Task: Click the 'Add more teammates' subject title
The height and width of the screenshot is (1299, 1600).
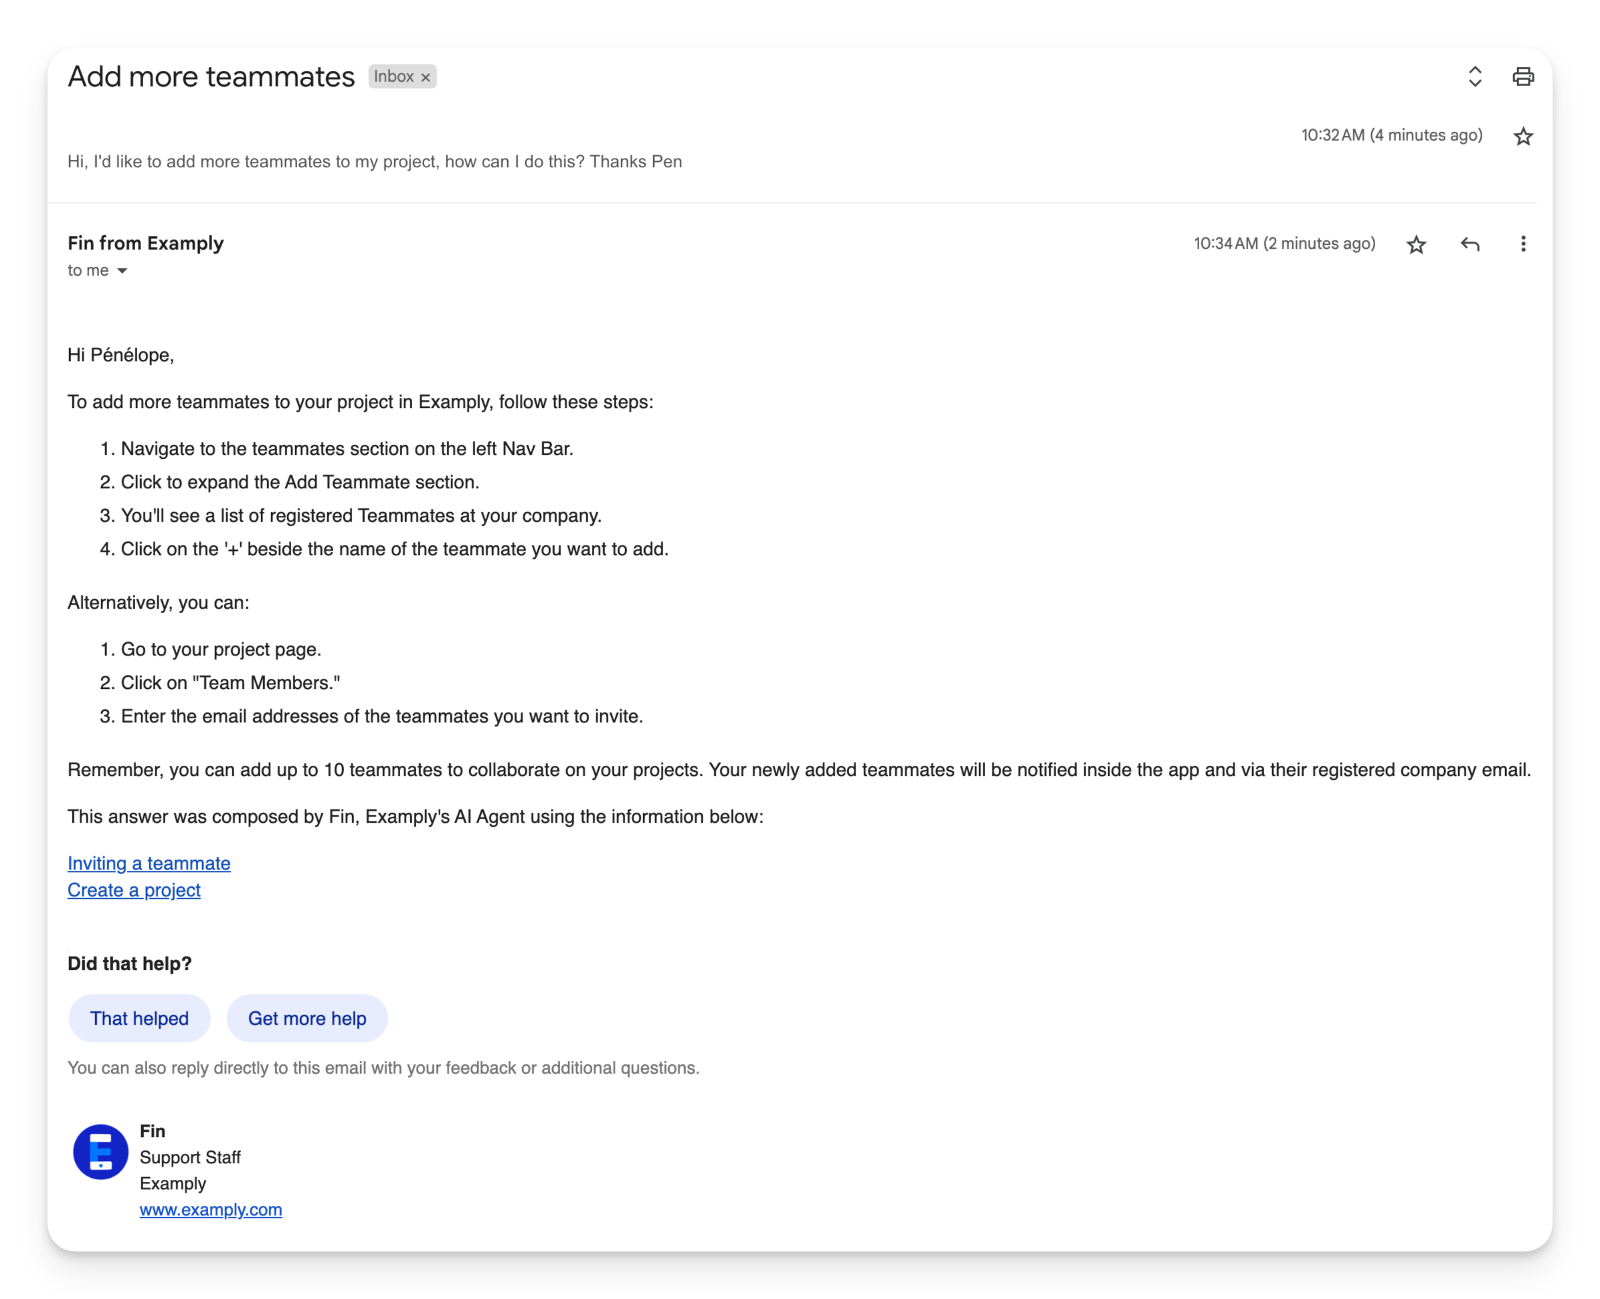Action: 211,76
